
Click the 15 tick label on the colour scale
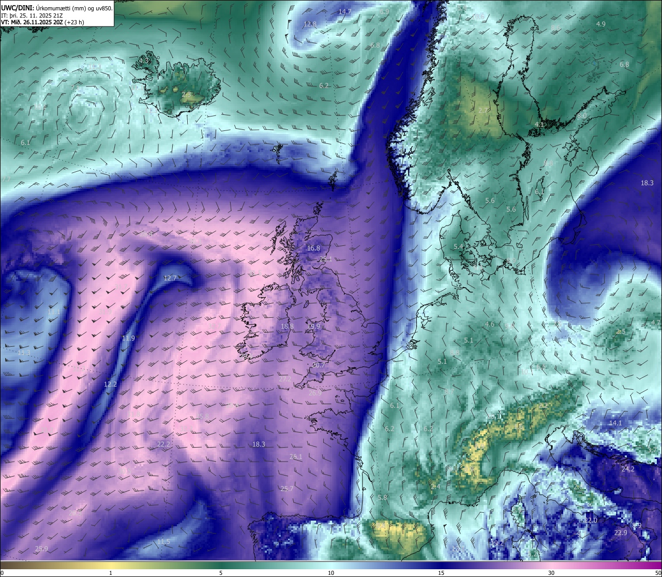coord(441,573)
